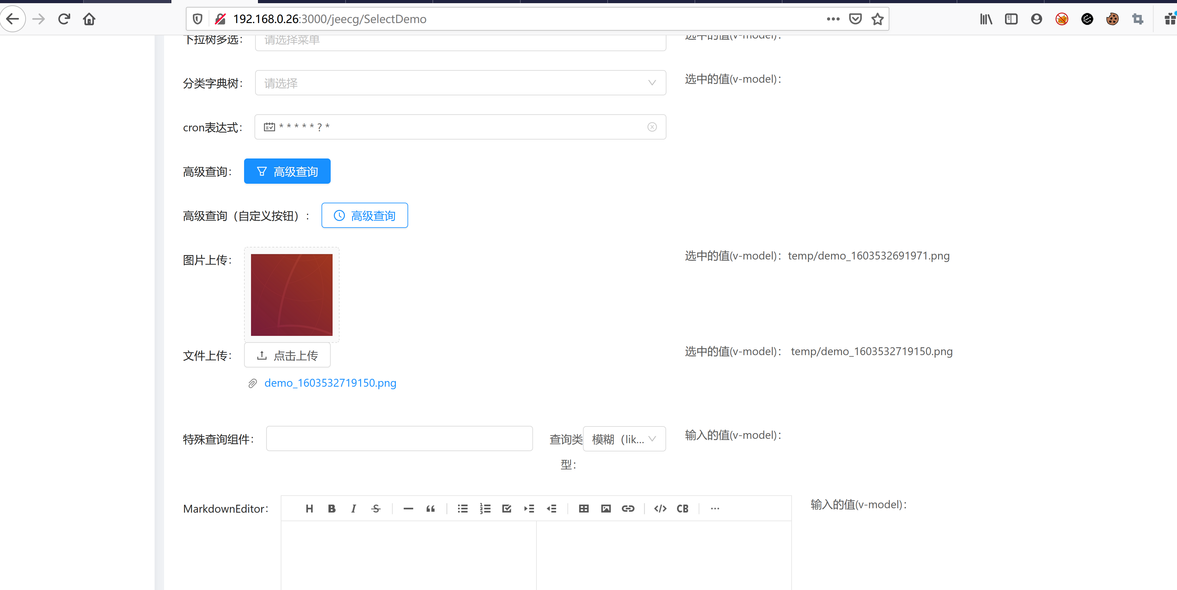The height and width of the screenshot is (590, 1177).
Task: Open the Firefox Library menu
Action: (985, 19)
